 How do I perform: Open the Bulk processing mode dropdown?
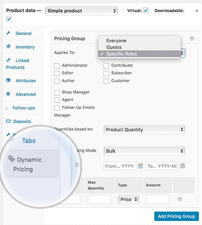coord(145,151)
